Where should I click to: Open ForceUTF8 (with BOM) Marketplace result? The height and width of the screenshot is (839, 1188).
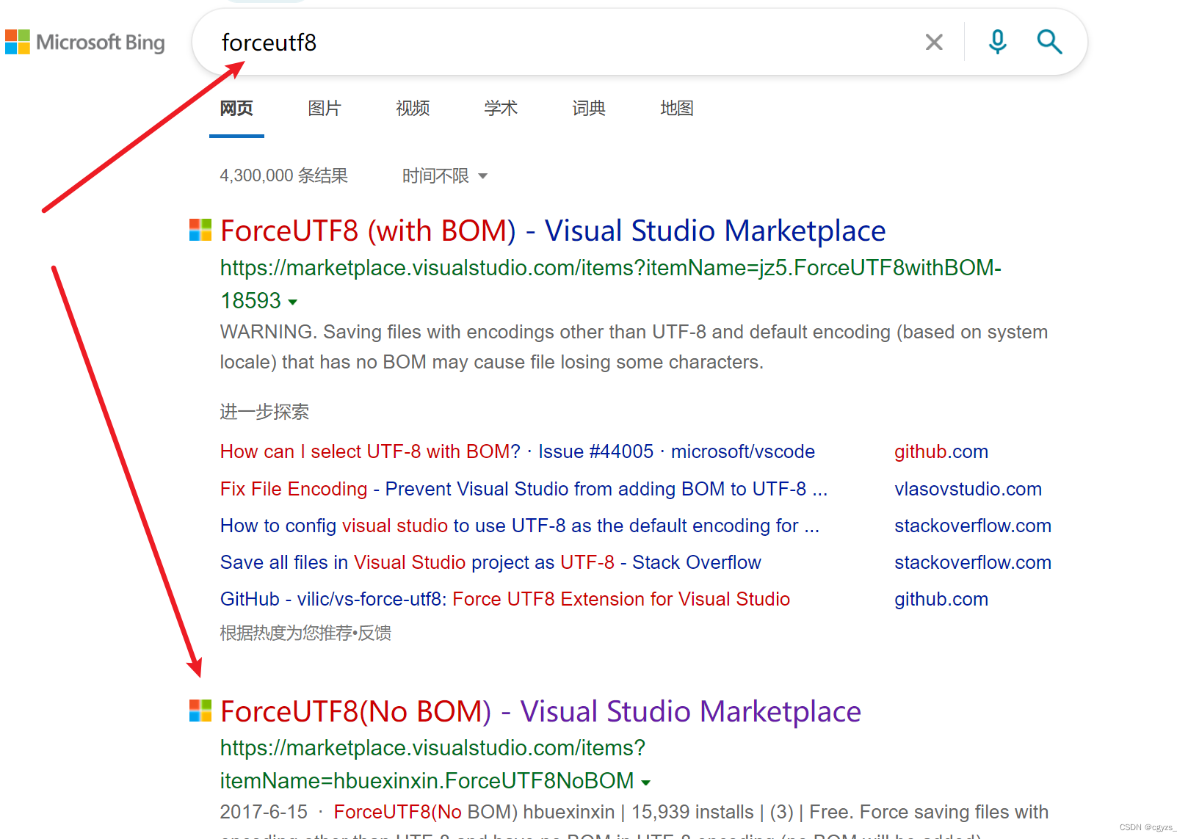coord(553,230)
